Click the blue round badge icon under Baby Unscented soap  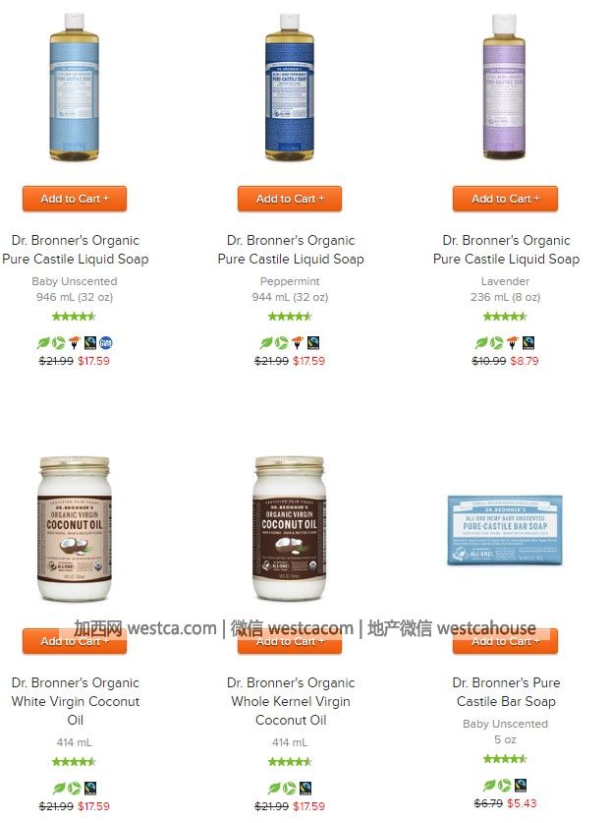tap(106, 343)
